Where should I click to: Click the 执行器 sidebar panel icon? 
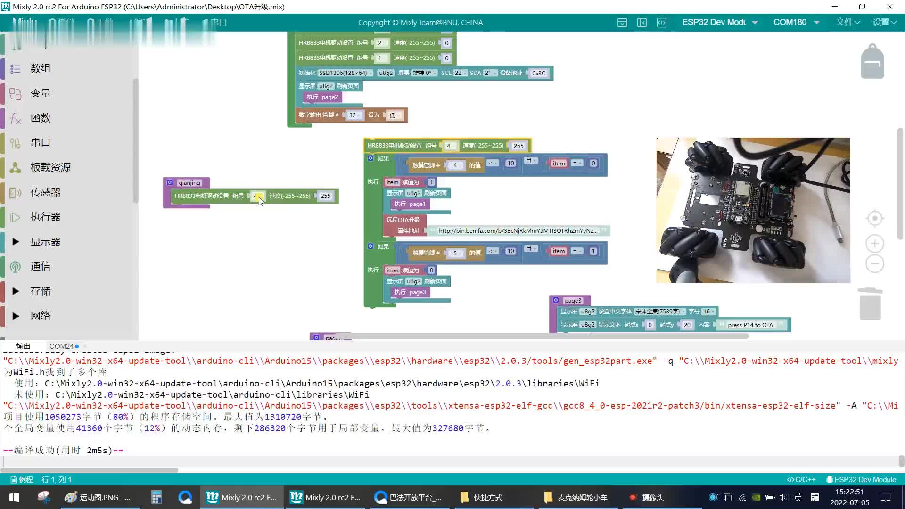(x=16, y=217)
